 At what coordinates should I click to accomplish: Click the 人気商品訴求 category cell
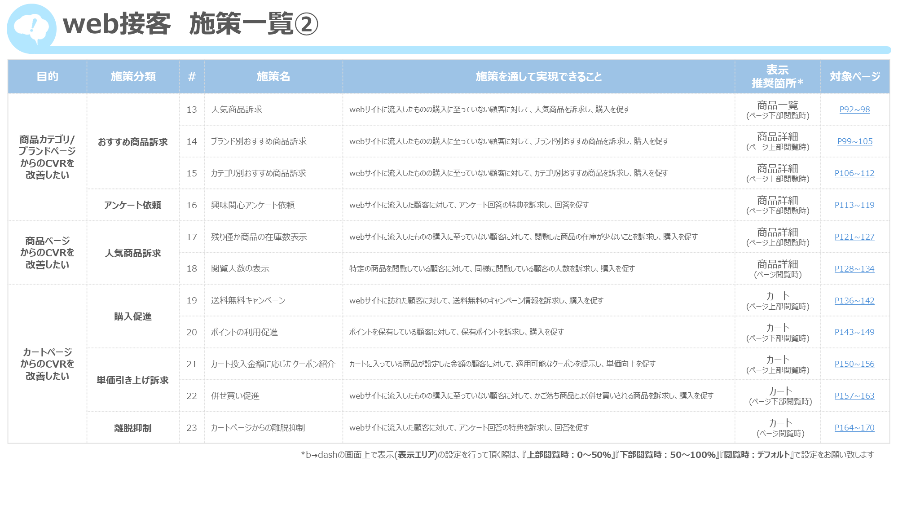pyautogui.click(x=133, y=253)
